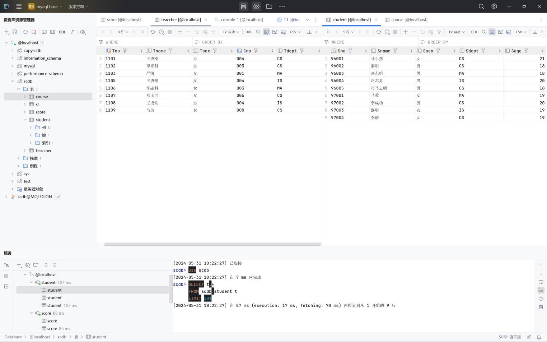Screen dimensions: 547x342
Task: Click export download icon in teaccher toolbar
Action: [x=309, y=32]
